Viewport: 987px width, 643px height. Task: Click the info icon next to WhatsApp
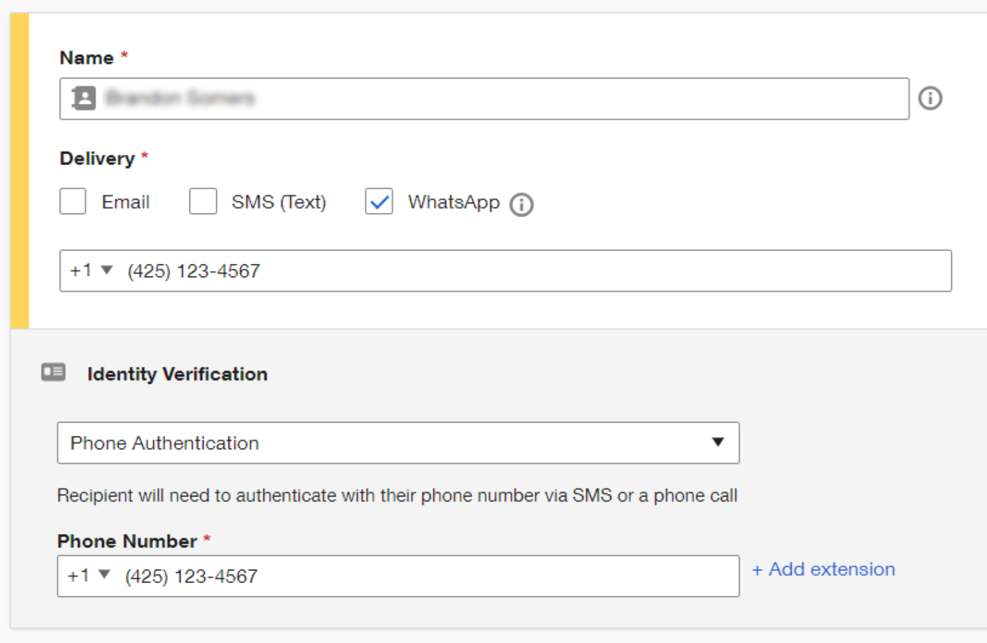click(521, 205)
